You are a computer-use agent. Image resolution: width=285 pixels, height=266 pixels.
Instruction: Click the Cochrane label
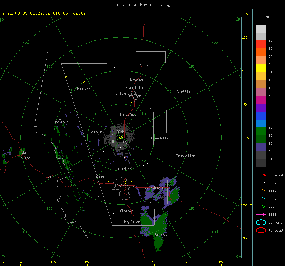(x=104, y=177)
